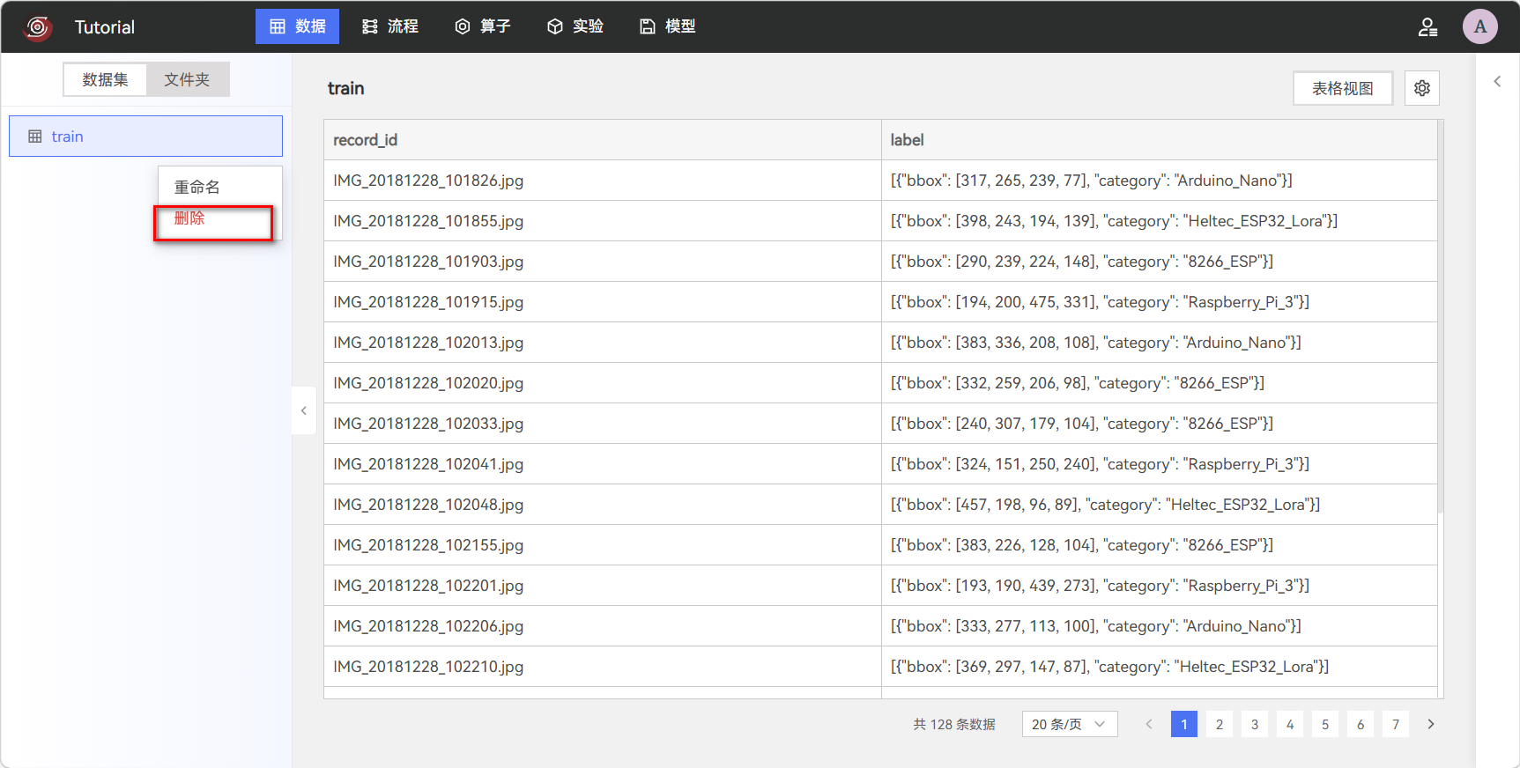Select cell IMG_20181228_101855.jpg

pos(603,221)
